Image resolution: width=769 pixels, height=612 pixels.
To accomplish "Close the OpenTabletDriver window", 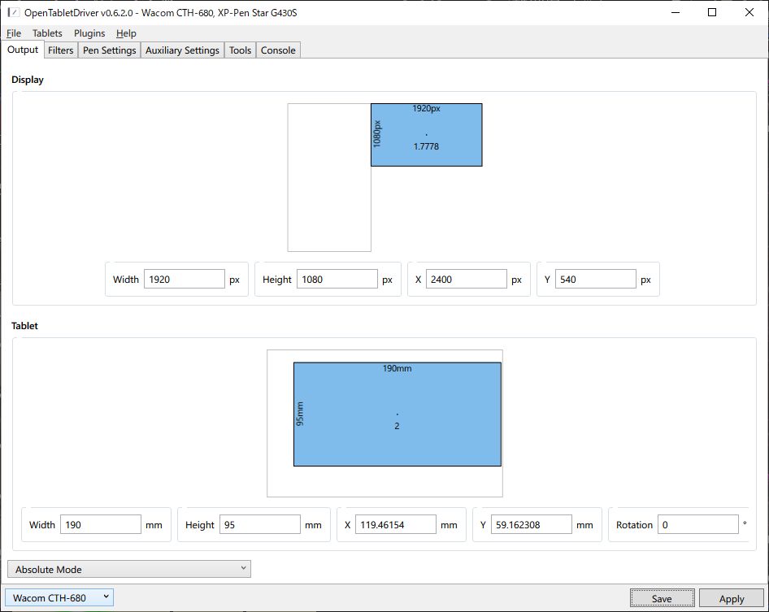I will click(749, 12).
